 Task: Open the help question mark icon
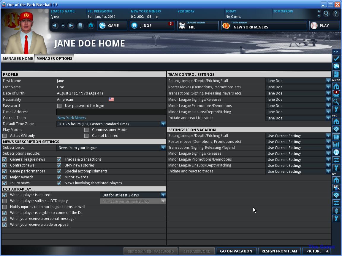point(336,14)
